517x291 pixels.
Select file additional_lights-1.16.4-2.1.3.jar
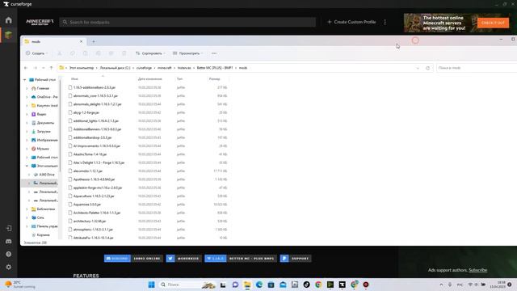tap(96, 120)
